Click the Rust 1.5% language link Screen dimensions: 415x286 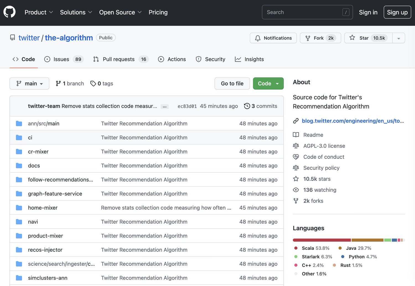point(347,265)
